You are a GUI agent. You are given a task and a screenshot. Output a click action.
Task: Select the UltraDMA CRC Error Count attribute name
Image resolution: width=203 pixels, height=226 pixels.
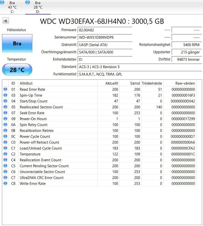click(41, 178)
